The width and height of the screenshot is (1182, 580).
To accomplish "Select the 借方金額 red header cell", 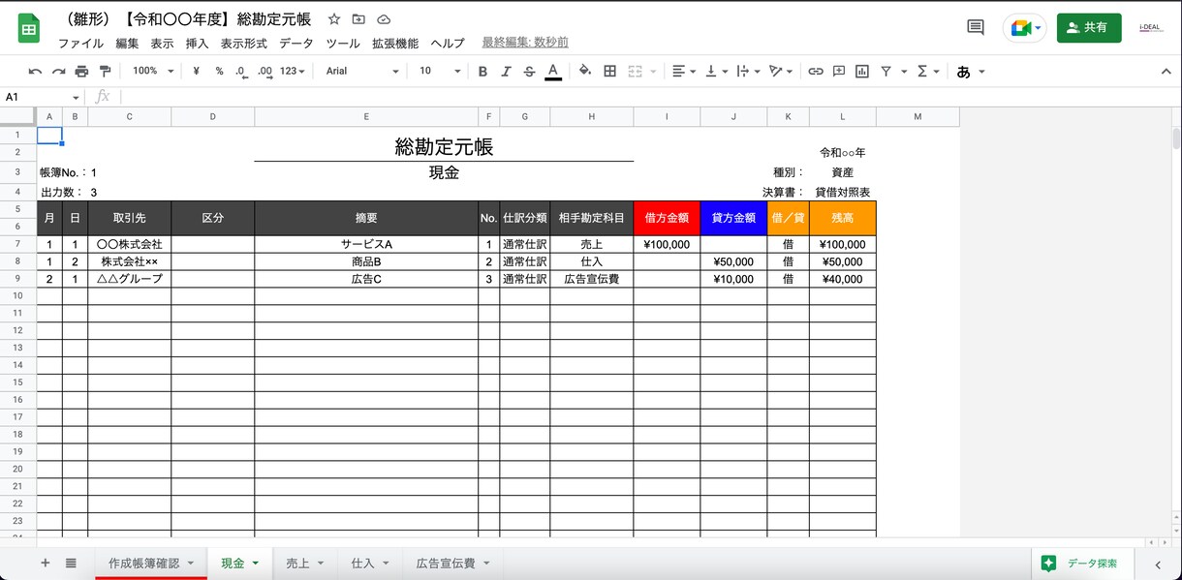I will point(667,218).
